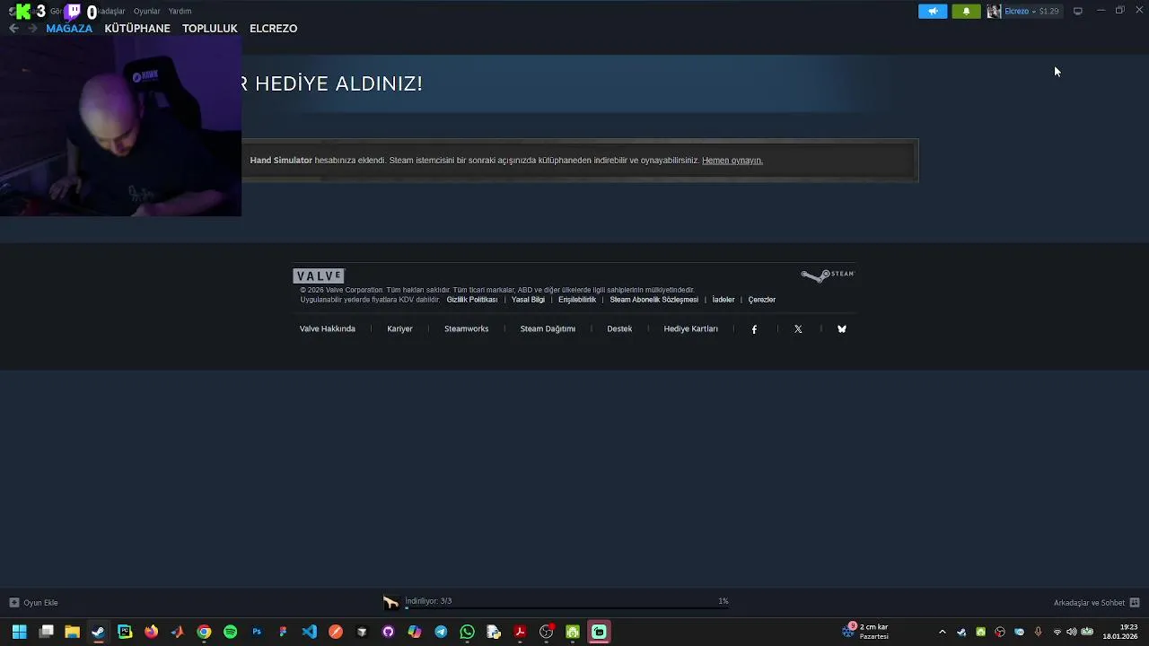Screen dimensions: 1149x646
Task: Open Google Chrome from taskbar
Action: pyautogui.click(x=204, y=632)
